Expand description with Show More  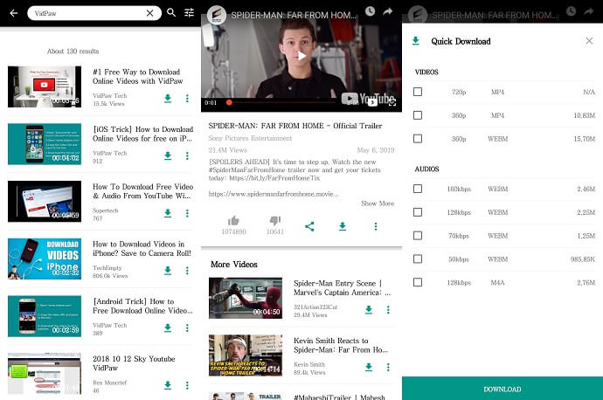click(x=377, y=203)
